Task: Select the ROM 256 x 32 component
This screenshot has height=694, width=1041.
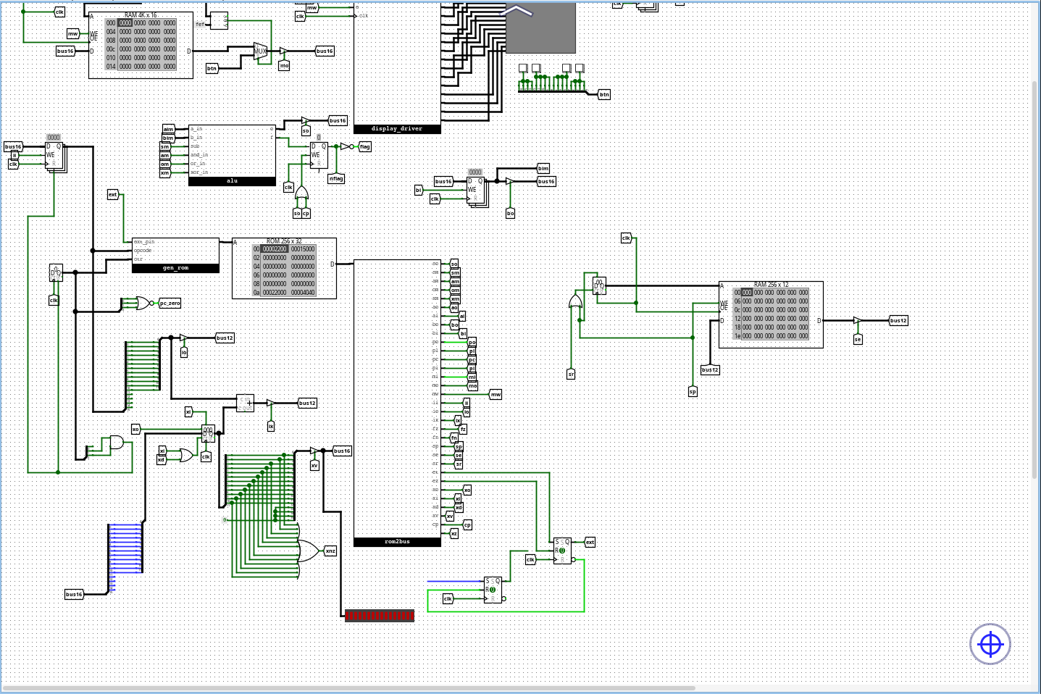Action: coord(284,268)
